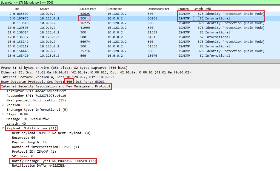Click destination port 6181 cell
The height and width of the screenshot is (171, 280).
click(x=152, y=37)
